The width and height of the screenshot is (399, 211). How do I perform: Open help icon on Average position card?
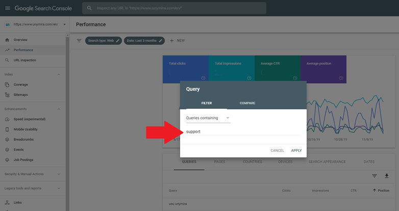(341, 78)
